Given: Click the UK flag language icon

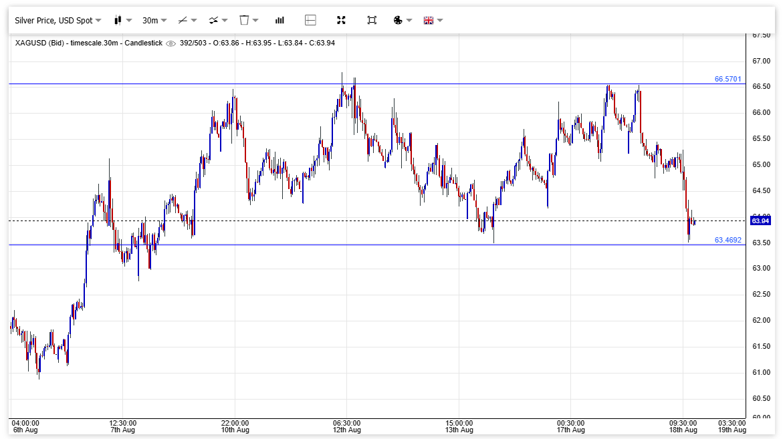Looking at the screenshot, I should (429, 21).
